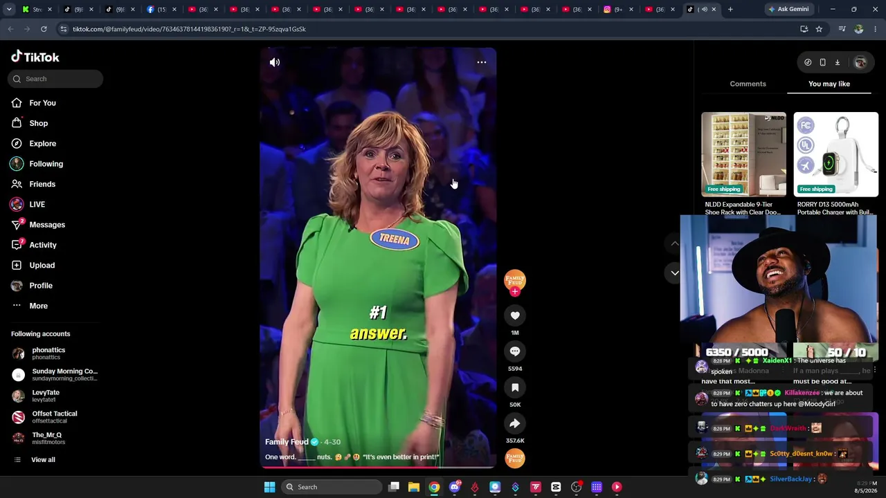
Task: Go to the next video with the down arrow
Action: [675, 273]
